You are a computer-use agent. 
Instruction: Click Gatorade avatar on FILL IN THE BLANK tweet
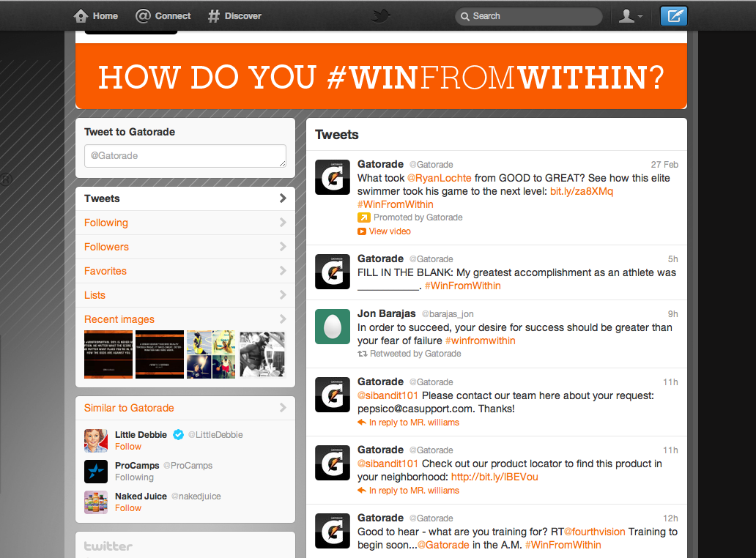pyautogui.click(x=332, y=272)
